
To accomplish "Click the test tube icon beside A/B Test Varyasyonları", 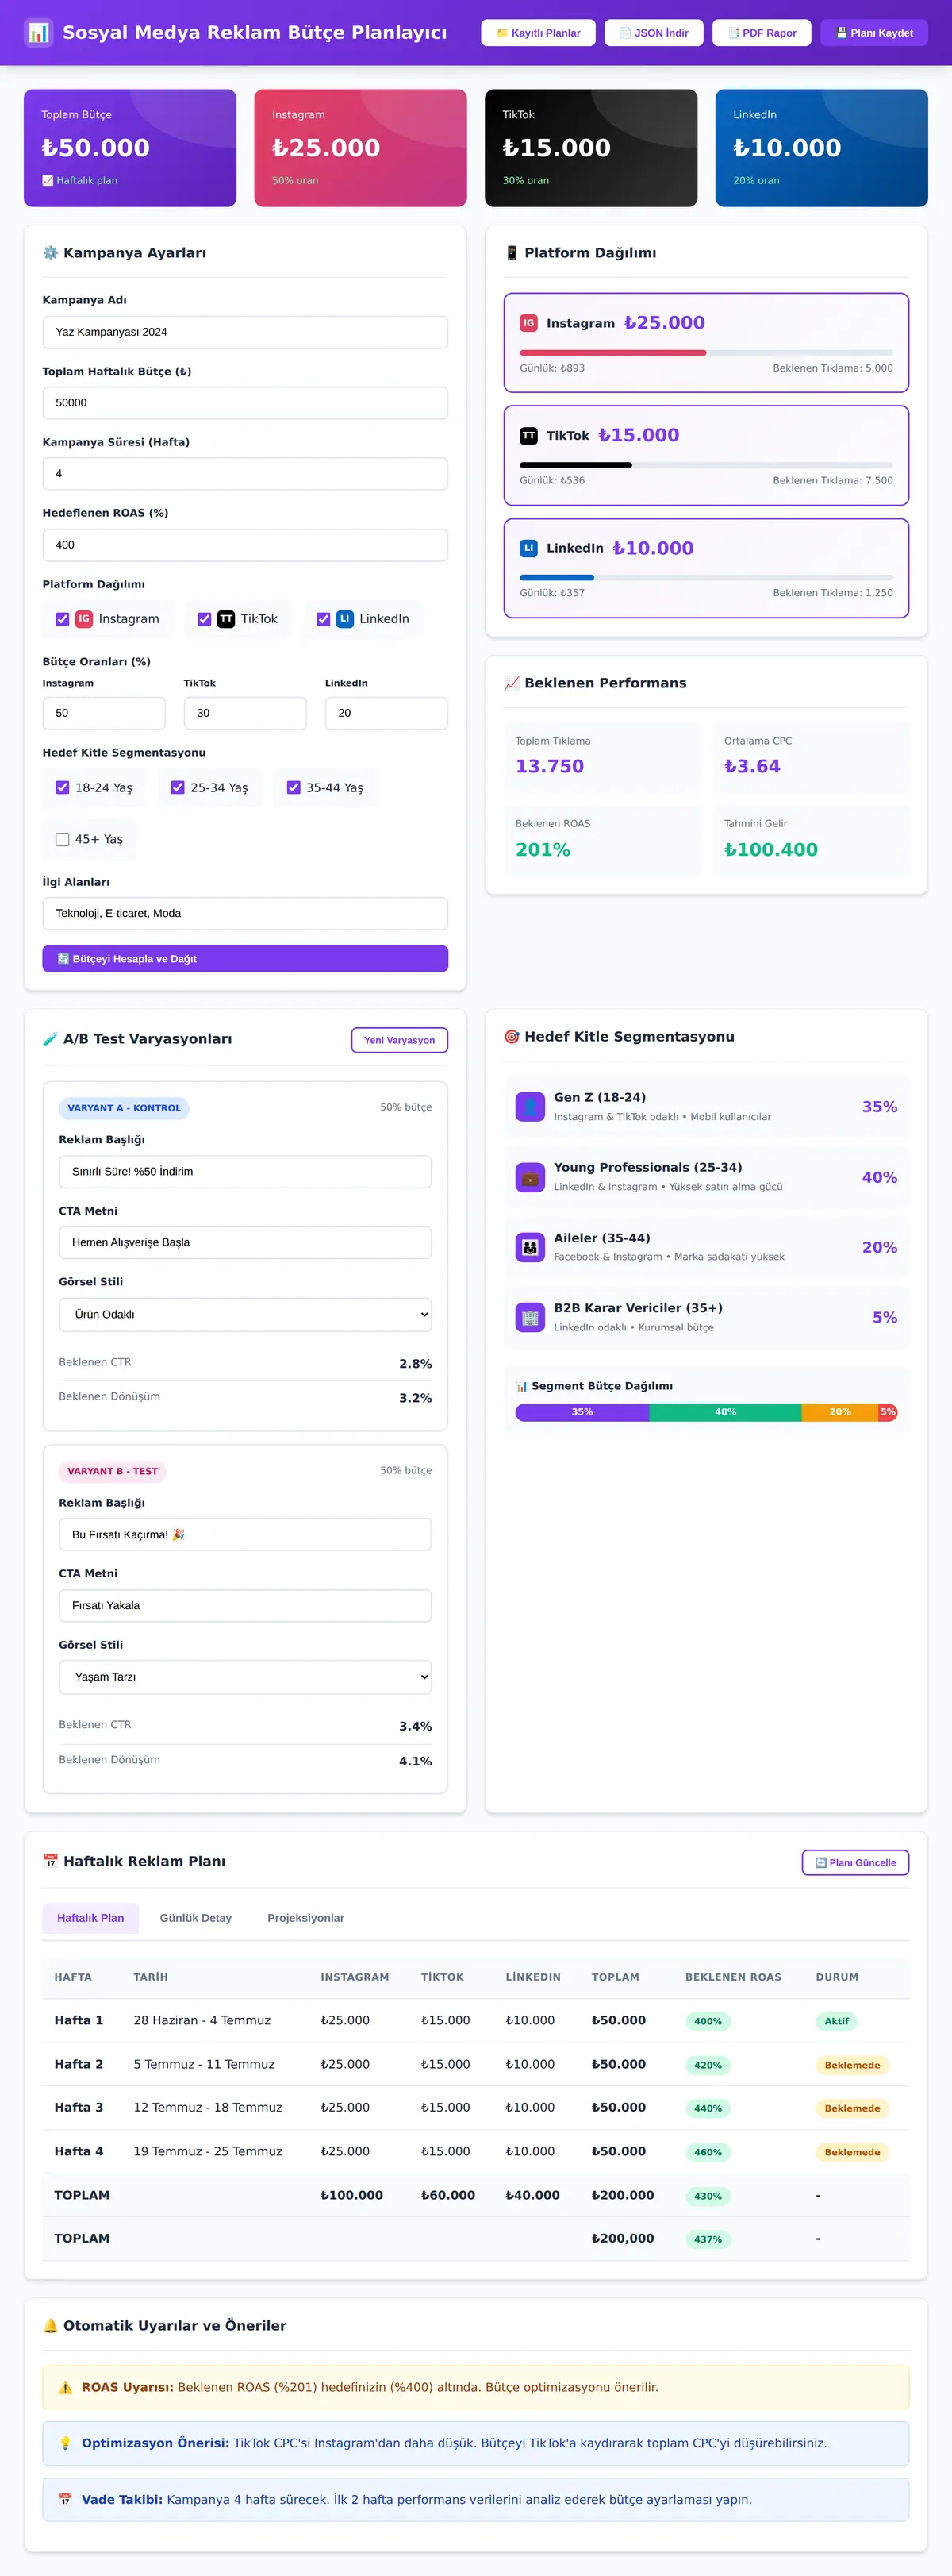I will coord(50,1039).
